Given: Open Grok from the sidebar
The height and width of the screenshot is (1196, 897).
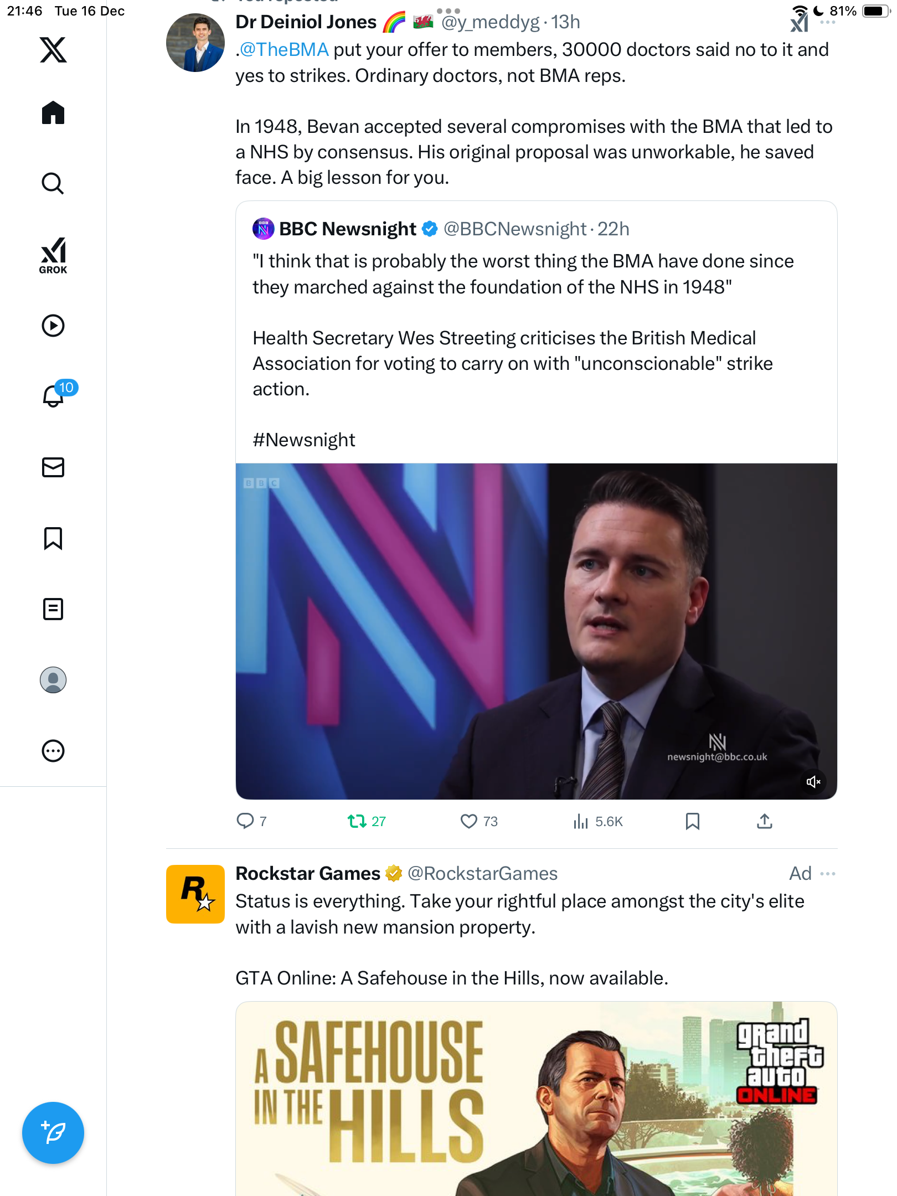Looking at the screenshot, I should point(53,255).
